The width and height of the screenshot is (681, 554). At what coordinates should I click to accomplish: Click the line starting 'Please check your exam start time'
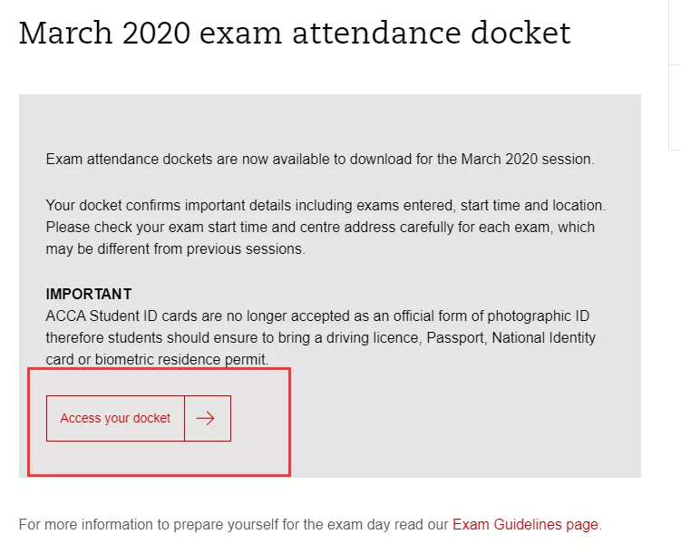319,227
